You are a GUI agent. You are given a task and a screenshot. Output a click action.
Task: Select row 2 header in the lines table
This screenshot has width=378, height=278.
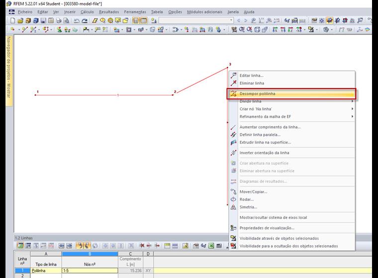coord(22,276)
